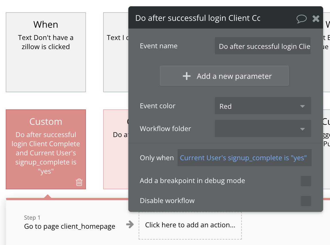This screenshot has height=245, width=330.
Task: Enable 'Add a breakpoint in debug mode'
Action: [306, 181]
